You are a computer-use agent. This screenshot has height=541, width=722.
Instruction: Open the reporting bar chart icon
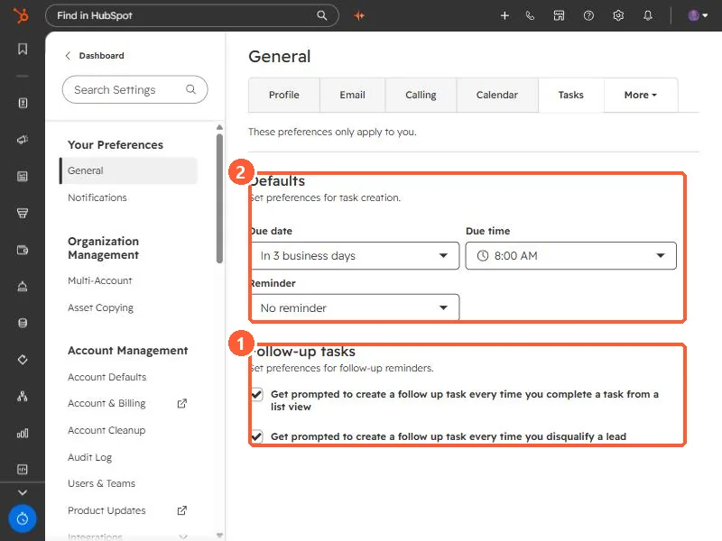click(x=22, y=433)
